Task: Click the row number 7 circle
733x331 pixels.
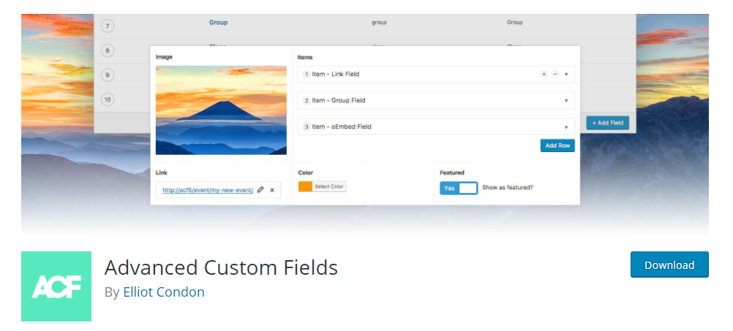Action: pyautogui.click(x=108, y=26)
